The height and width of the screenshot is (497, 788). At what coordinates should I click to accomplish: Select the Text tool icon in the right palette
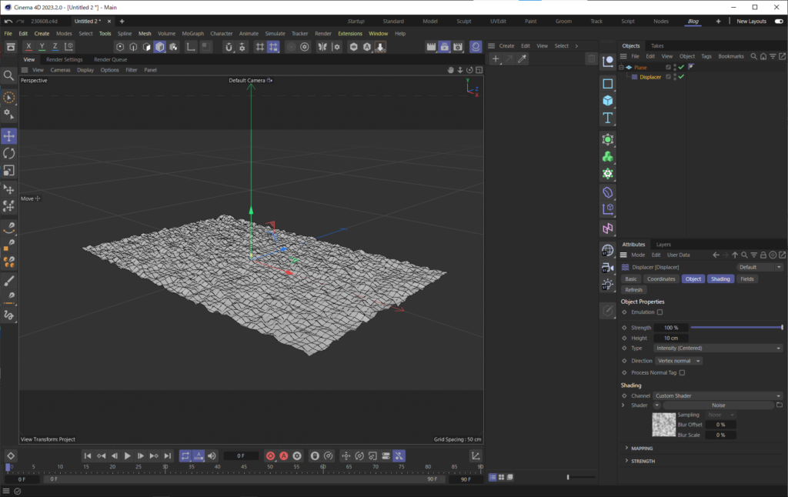608,118
